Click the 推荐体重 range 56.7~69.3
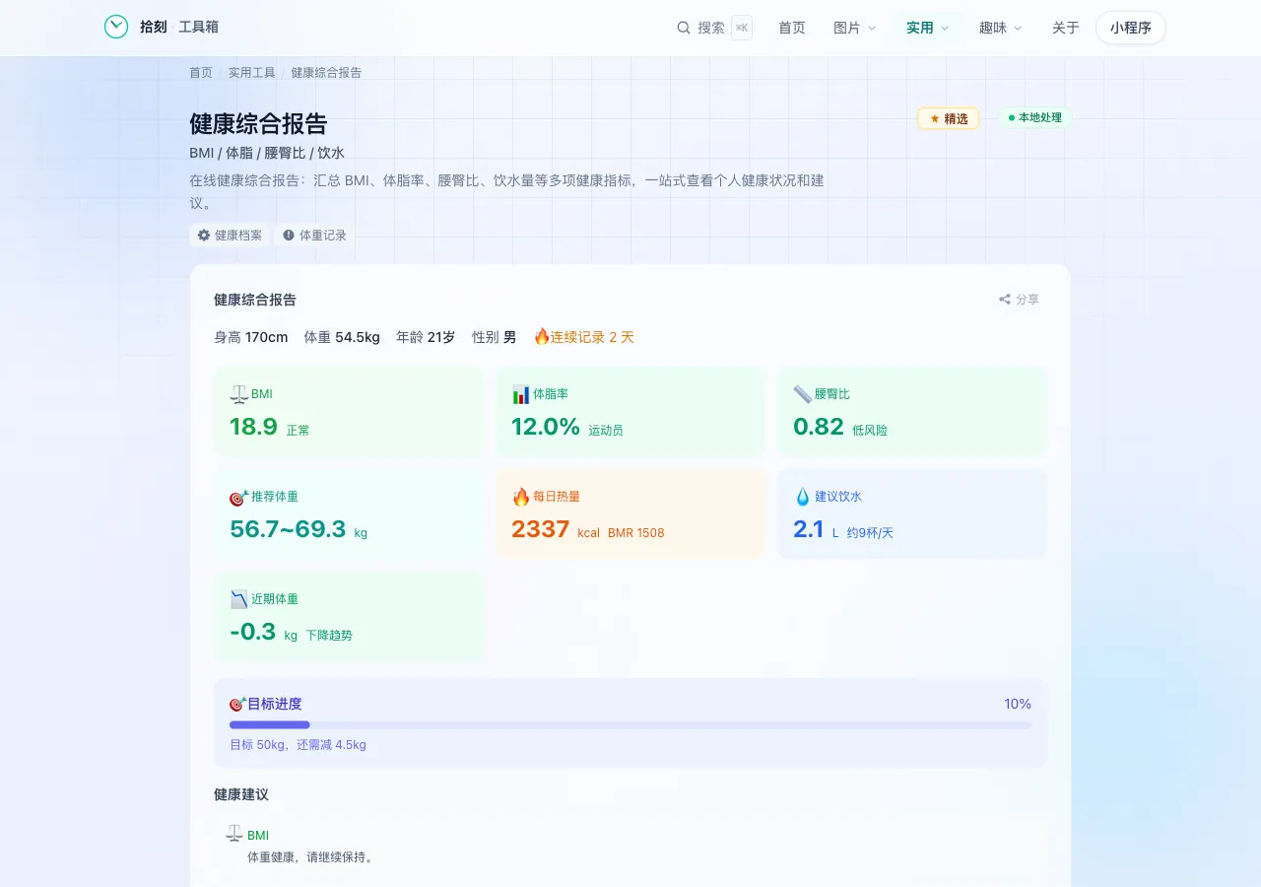1261x887 pixels. pos(288,529)
